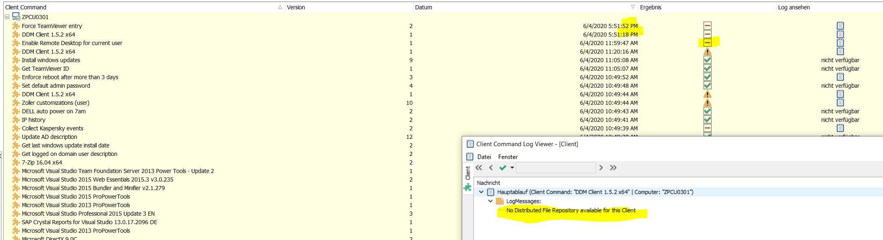Image resolution: width=883 pixels, height=240 pixels.
Task: Open log for Force TeamViewer entry
Action: [x=840, y=26]
